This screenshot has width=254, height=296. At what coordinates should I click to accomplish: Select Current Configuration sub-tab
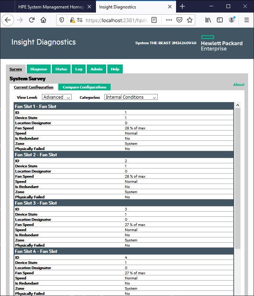(33, 87)
